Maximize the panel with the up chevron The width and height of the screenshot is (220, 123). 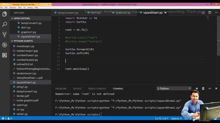[x=210, y=88]
